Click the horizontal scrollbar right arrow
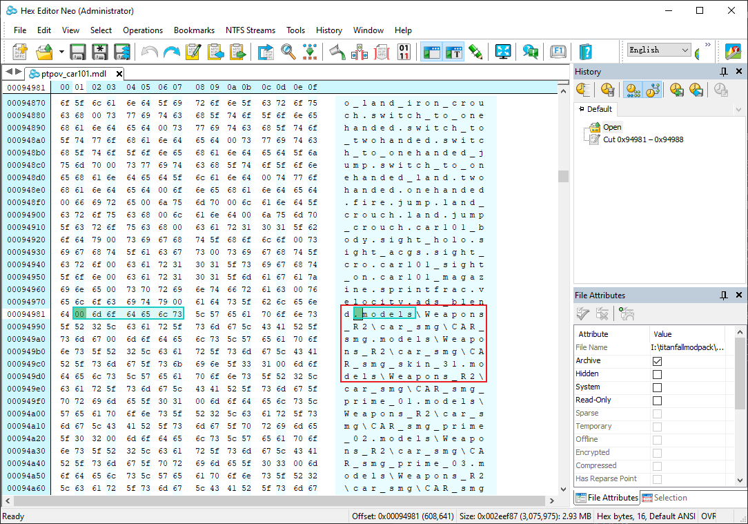 point(552,501)
